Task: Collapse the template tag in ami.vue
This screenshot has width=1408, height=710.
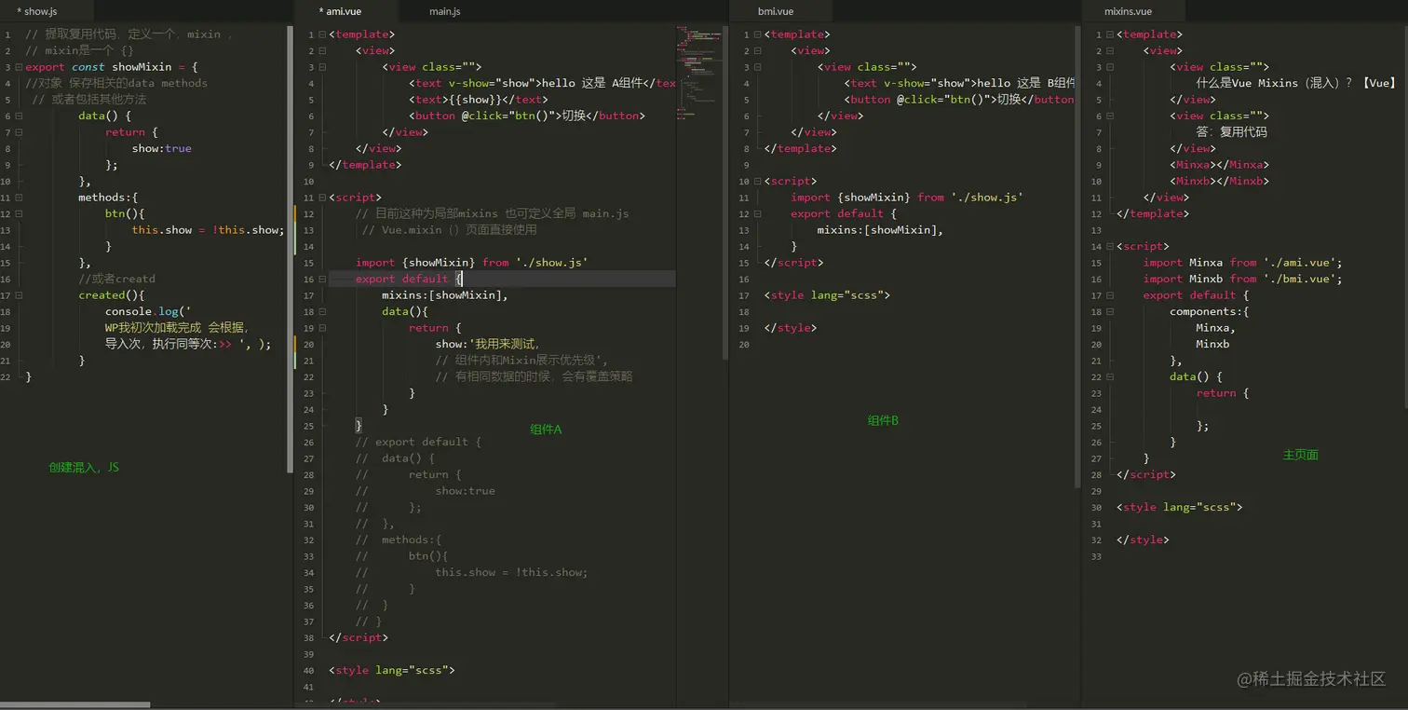Action: click(x=322, y=34)
